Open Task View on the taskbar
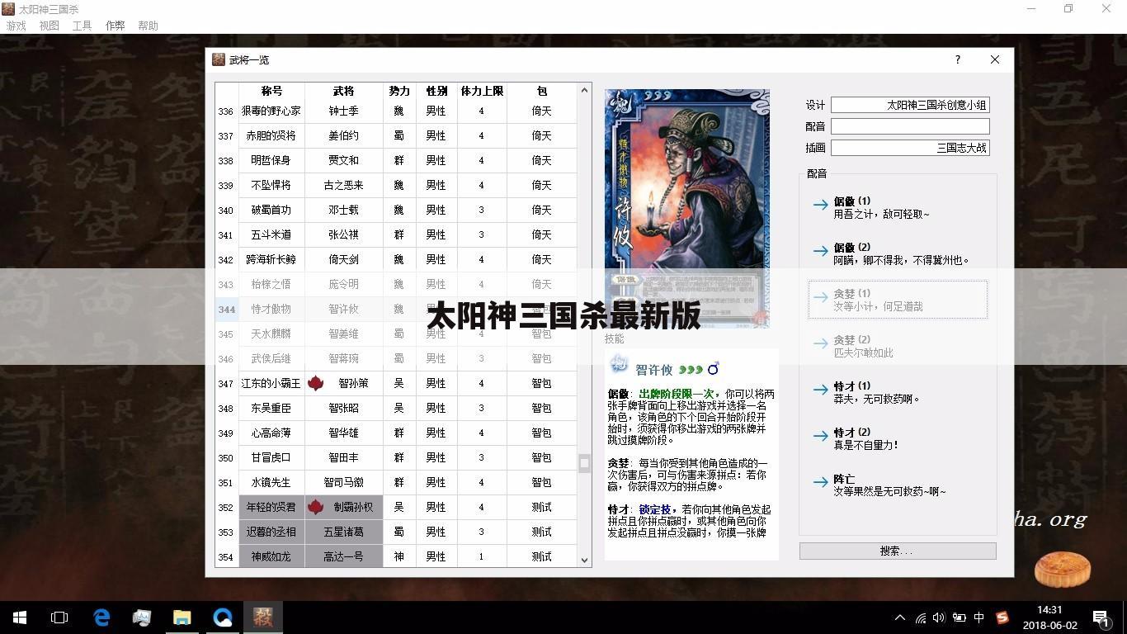 (59, 617)
